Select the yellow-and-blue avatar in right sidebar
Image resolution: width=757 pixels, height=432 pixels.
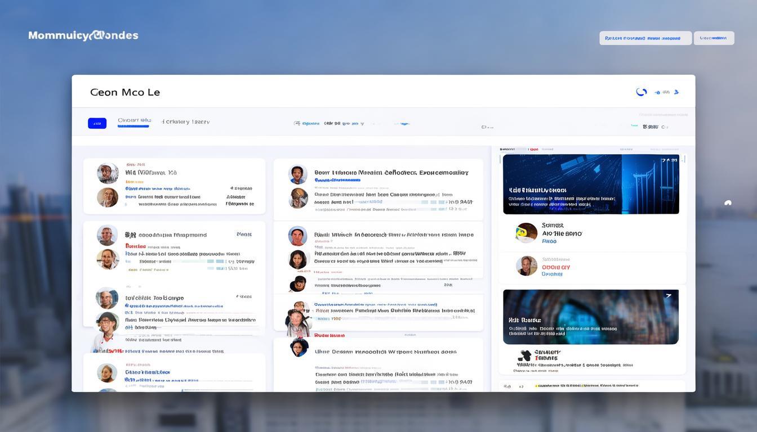tap(527, 232)
